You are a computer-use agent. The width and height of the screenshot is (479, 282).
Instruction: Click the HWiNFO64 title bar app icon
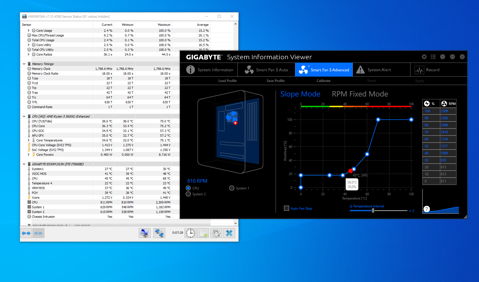[x=24, y=17]
